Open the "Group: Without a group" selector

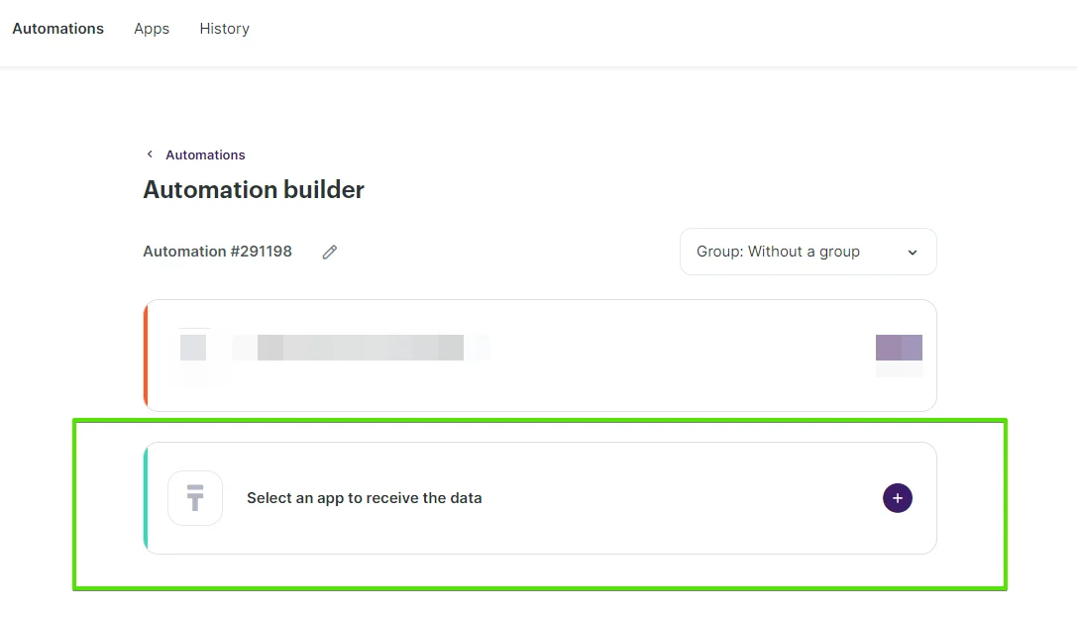[808, 252]
